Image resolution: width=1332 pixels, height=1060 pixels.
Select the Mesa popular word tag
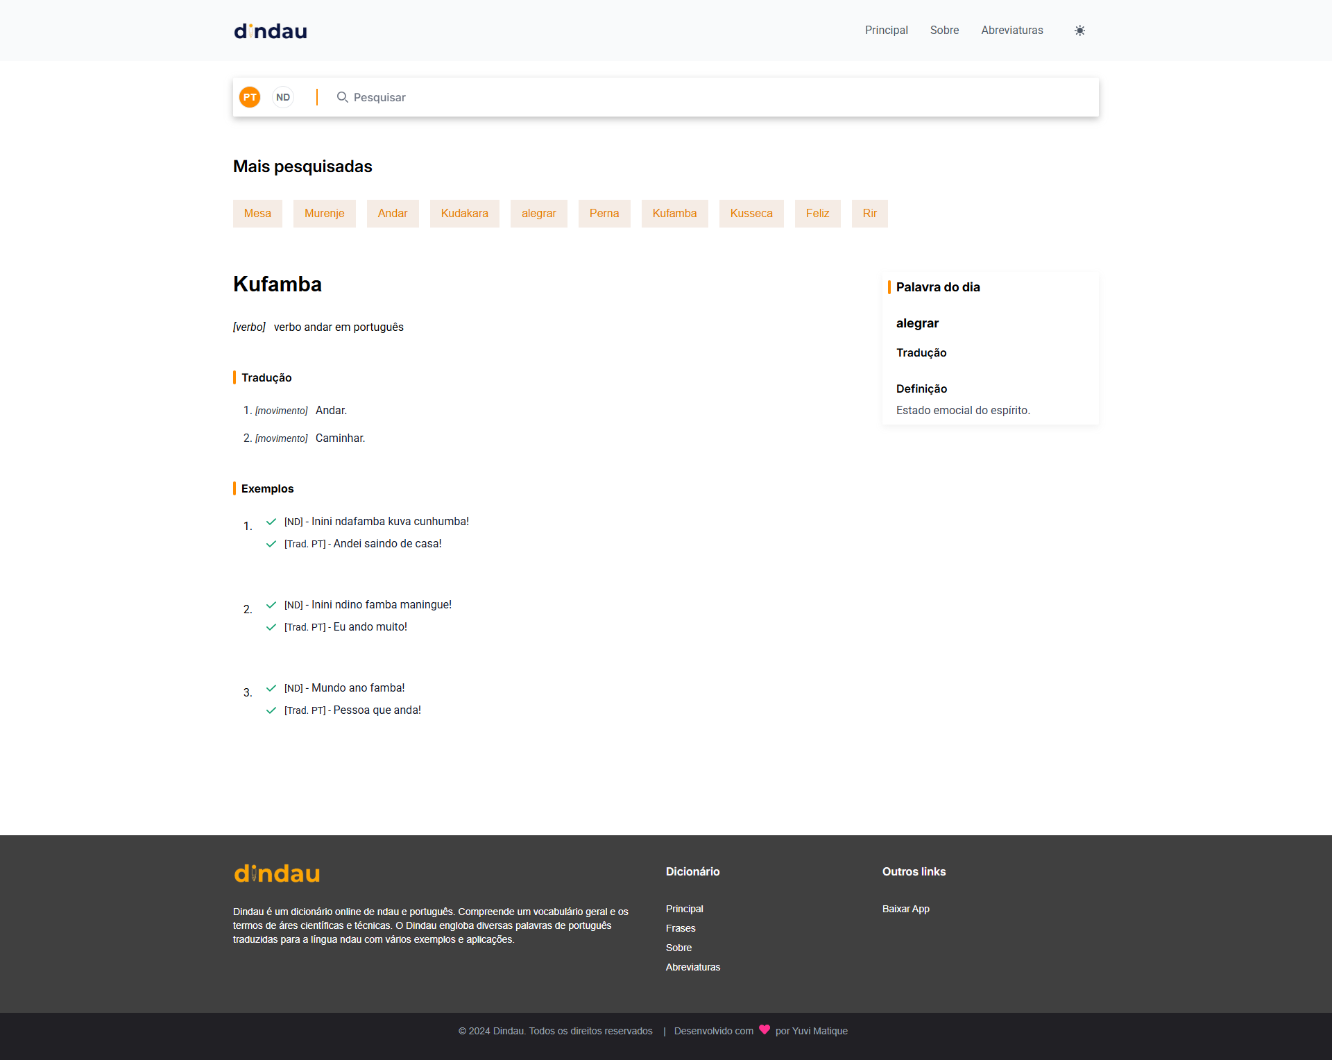point(257,214)
